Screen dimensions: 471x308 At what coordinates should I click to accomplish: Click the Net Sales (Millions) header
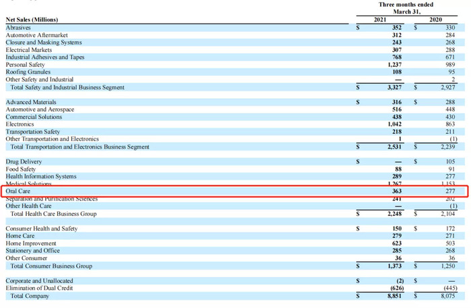coord(32,20)
